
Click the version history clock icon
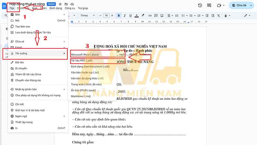[200, 5]
